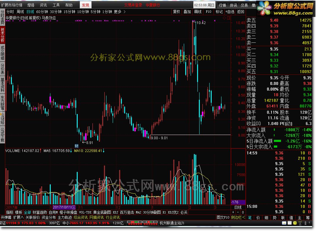316x231 pixels.
Task: Open the 发现 tab in menu bar
Action: tap(85, 5)
